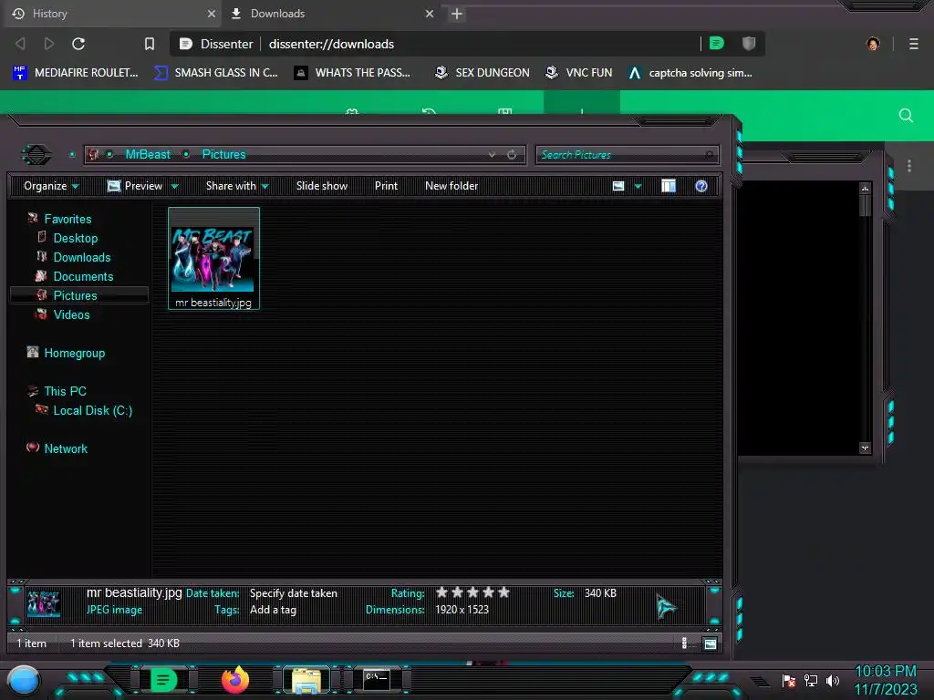Open SMASH GLASS IN C... bookmark
The height and width of the screenshot is (700, 934).
215,73
